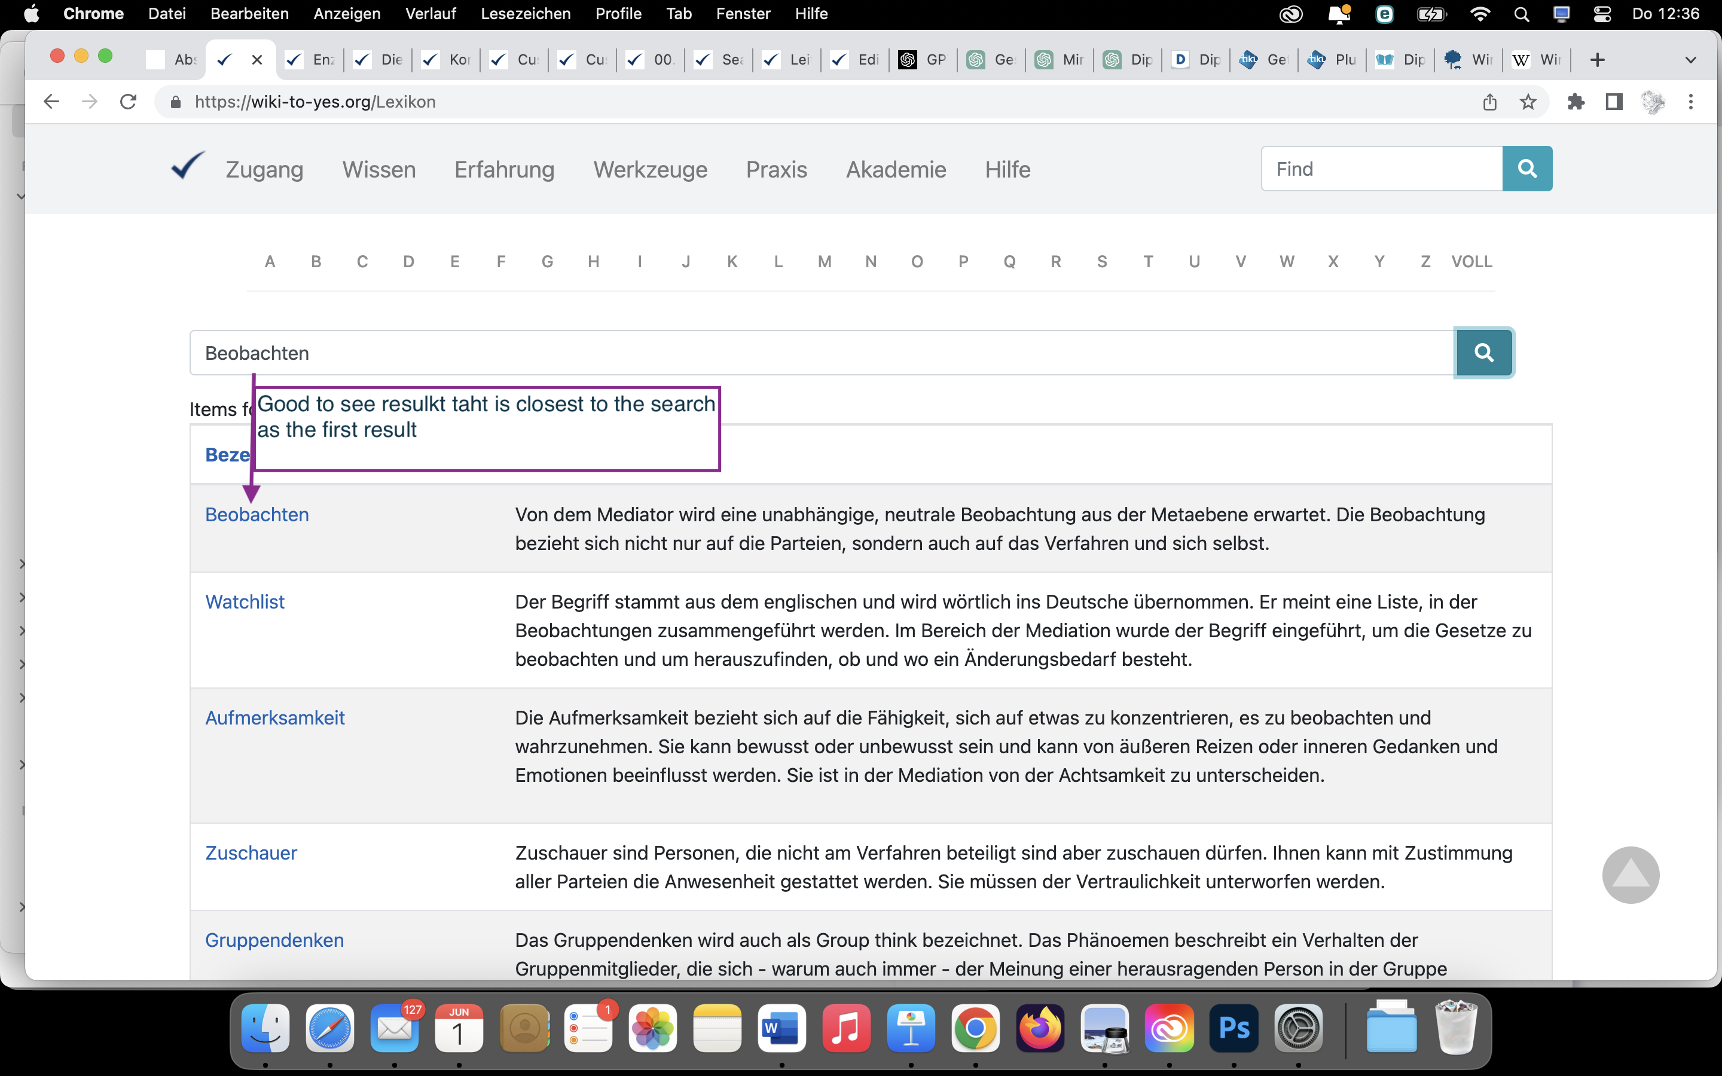The height and width of the screenshot is (1076, 1722).
Task: Open the Lesezeichen menu in the menu bar
Action: (525, 14)
